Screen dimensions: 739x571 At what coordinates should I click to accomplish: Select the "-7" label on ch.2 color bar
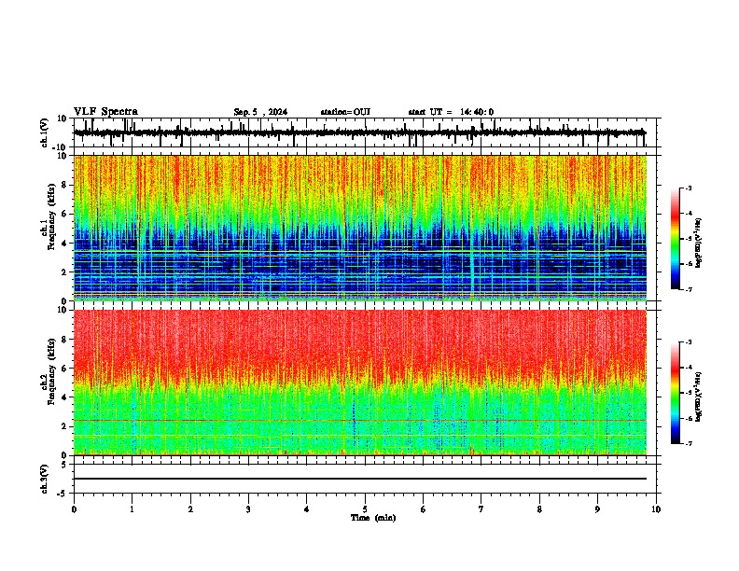(x=688, y=443)
